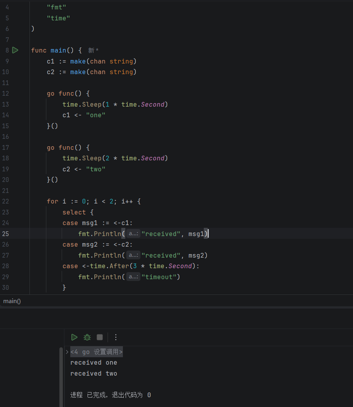Click line number 25 in the gutter
This screenshot has height=407, width=353.
(5, 234)
